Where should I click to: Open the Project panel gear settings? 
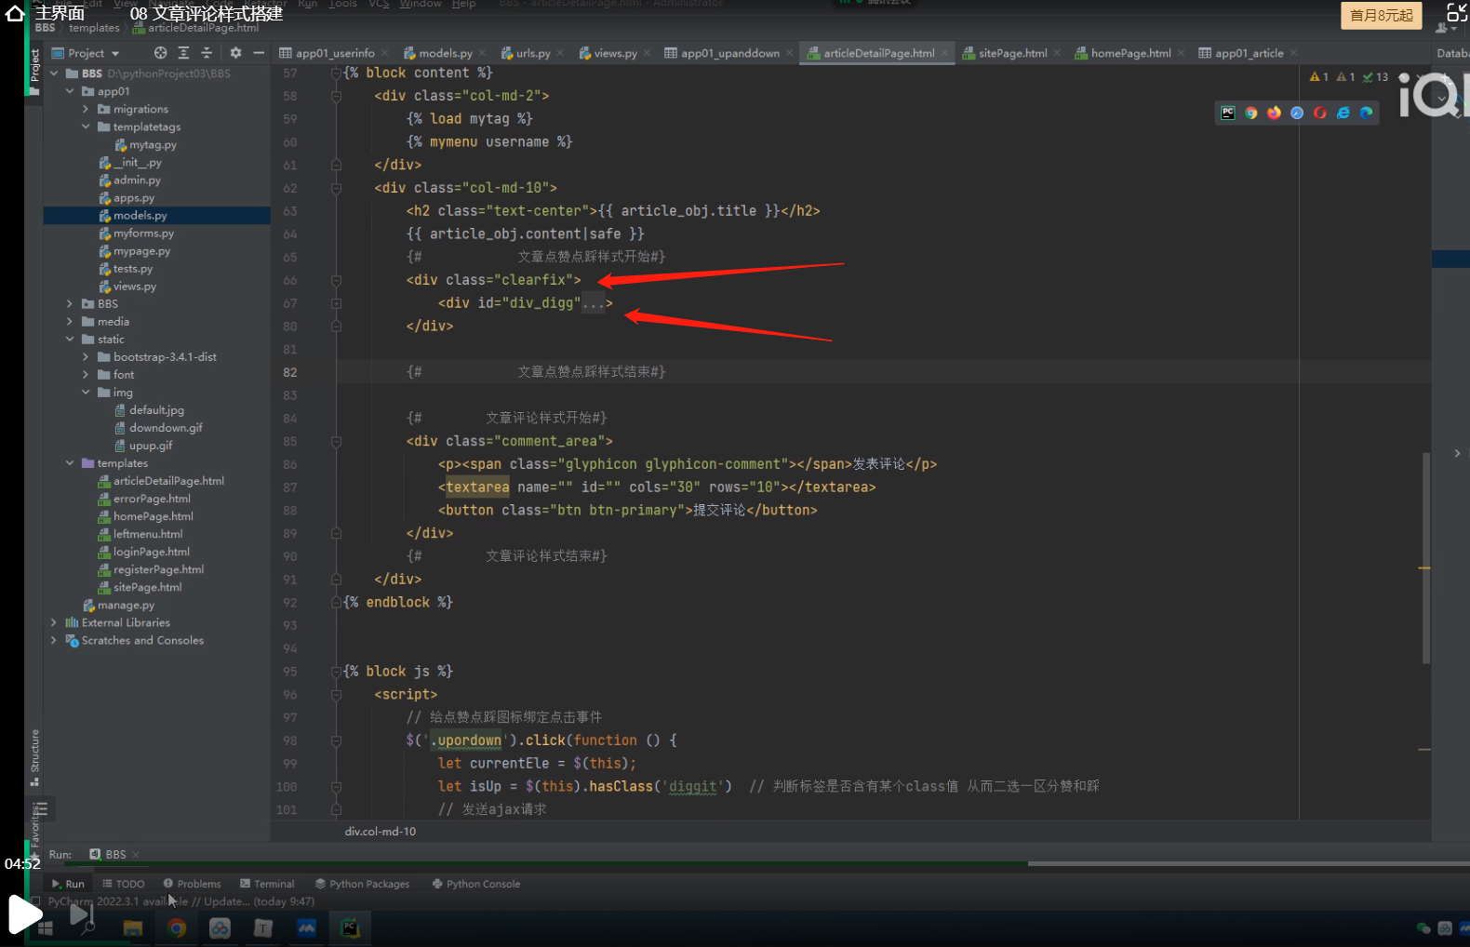tap(235, 53)
